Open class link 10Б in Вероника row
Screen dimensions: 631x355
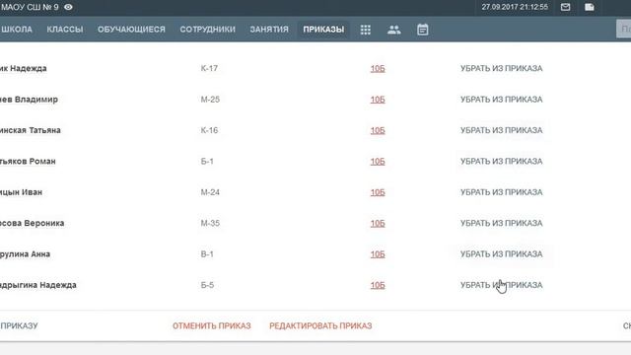[378, 224]
